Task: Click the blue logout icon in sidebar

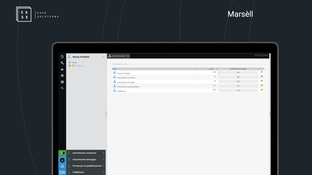Action: pyautogui.click(x=62, y=166)
